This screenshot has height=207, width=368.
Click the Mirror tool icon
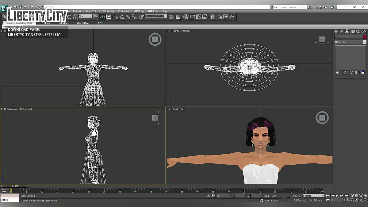tap(172, 17)
